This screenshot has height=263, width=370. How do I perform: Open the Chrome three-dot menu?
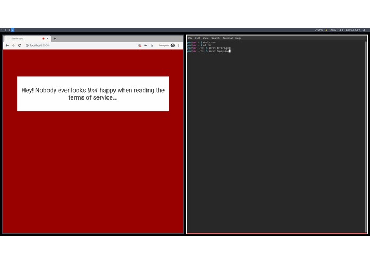179,46
